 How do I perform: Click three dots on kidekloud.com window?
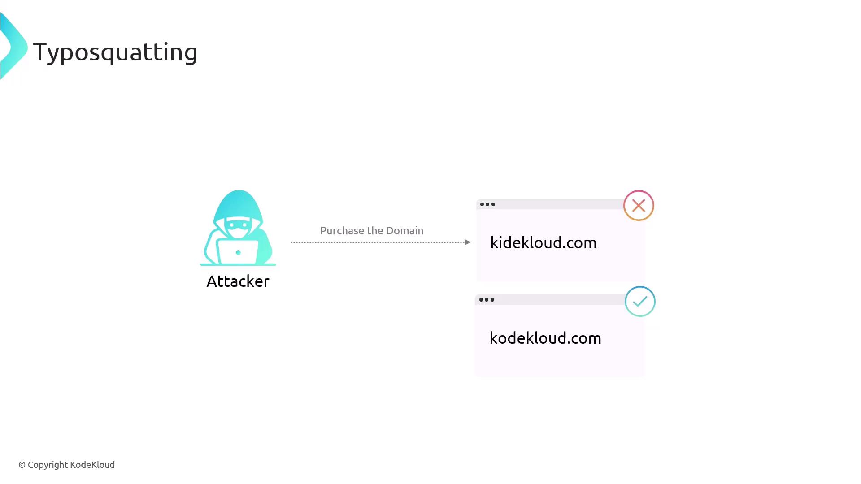487,204
